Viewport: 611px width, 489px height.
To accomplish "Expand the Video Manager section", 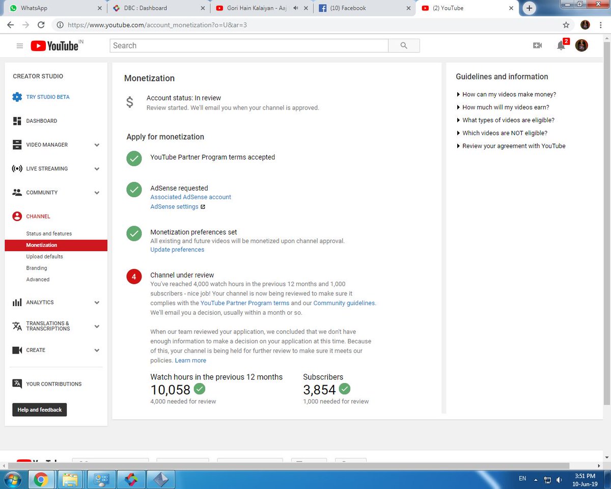I will [97, 145].
